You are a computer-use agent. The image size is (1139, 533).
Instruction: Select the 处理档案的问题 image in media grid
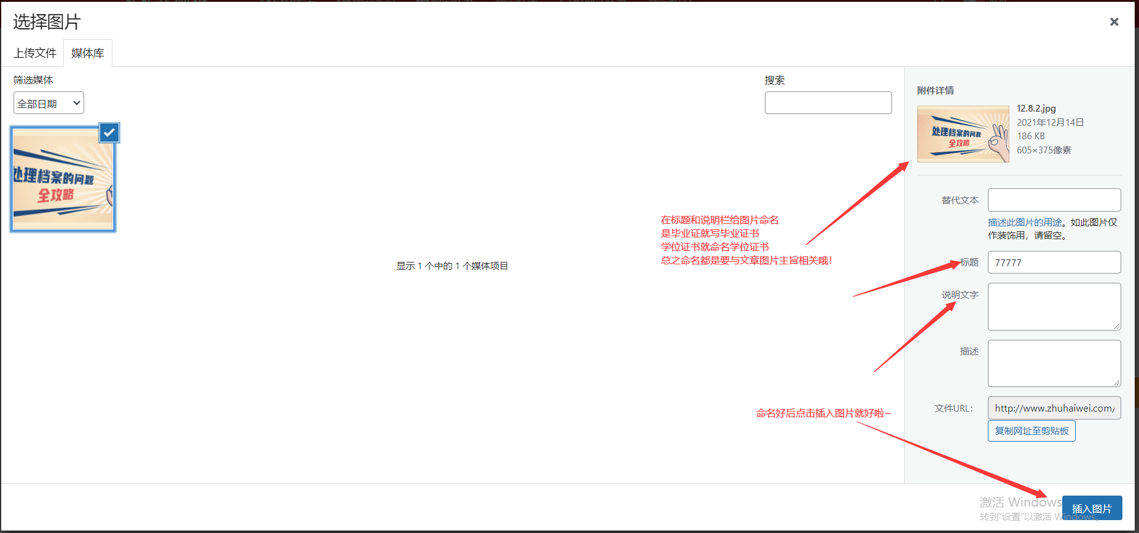click(x=63, y=179)
